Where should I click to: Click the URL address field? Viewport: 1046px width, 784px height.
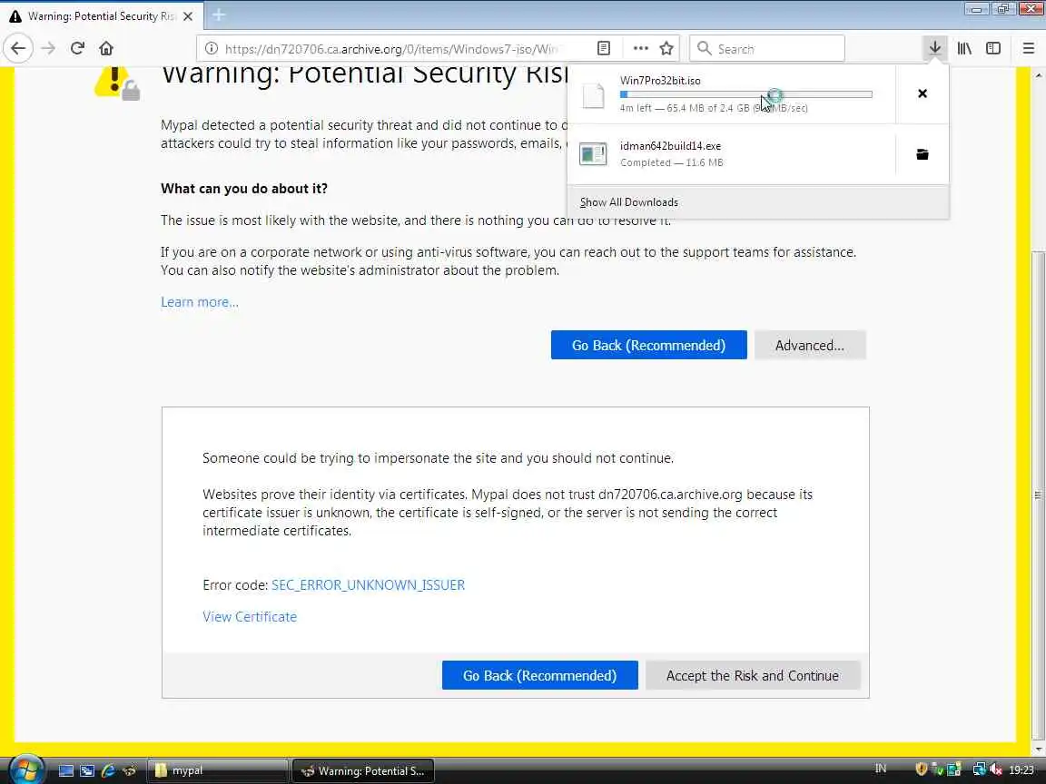390,49
